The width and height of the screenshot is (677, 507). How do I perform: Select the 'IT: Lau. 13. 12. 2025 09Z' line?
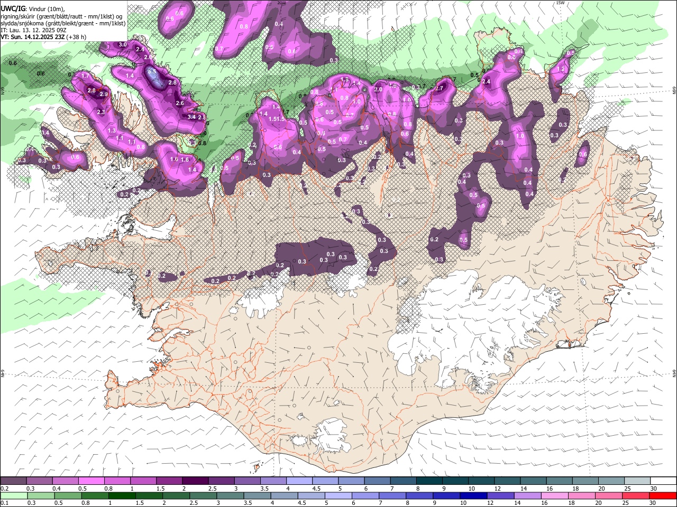(33, 30)
